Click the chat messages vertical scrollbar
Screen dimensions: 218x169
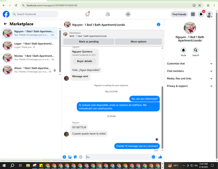[162, 118]
